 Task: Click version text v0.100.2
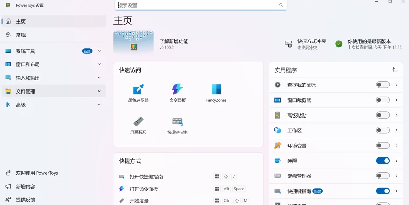[167, 48]
